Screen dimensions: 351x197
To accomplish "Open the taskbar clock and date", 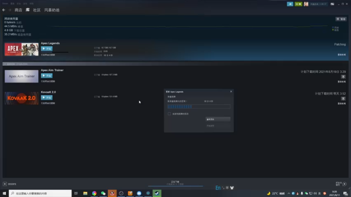I will coord(335,193).
